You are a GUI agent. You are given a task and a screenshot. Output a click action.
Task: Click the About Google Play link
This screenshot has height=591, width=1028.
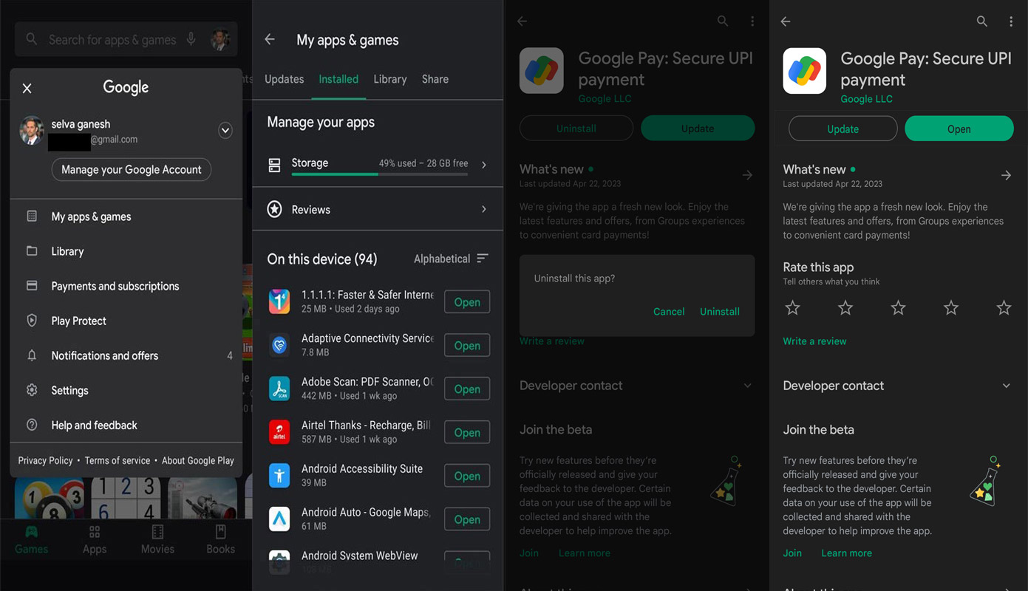197,460
